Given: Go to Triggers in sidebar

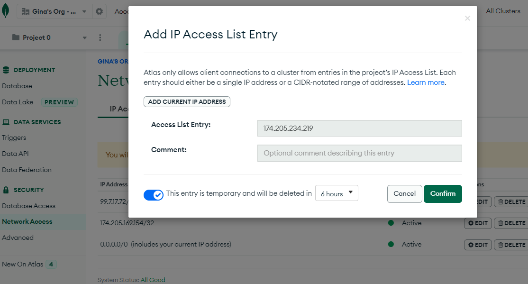Looking at the screenshot, I should tap(14, 137).
